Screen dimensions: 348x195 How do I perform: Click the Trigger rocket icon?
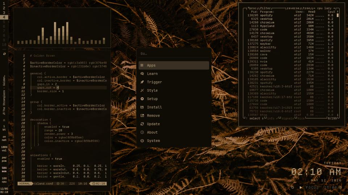142,82
